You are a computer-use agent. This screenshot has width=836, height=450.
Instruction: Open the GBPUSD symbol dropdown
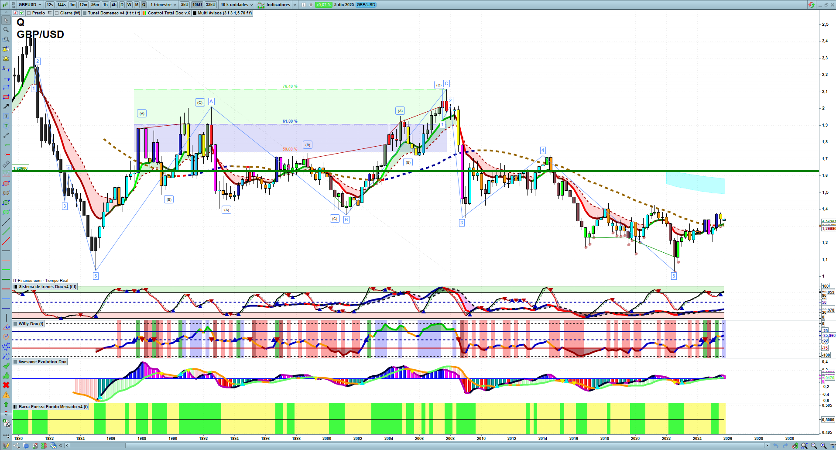point(29,5)
